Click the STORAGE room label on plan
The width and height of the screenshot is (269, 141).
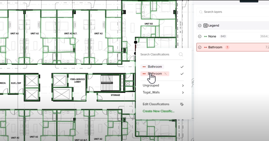pyautogui.click(x=115, y=95)
